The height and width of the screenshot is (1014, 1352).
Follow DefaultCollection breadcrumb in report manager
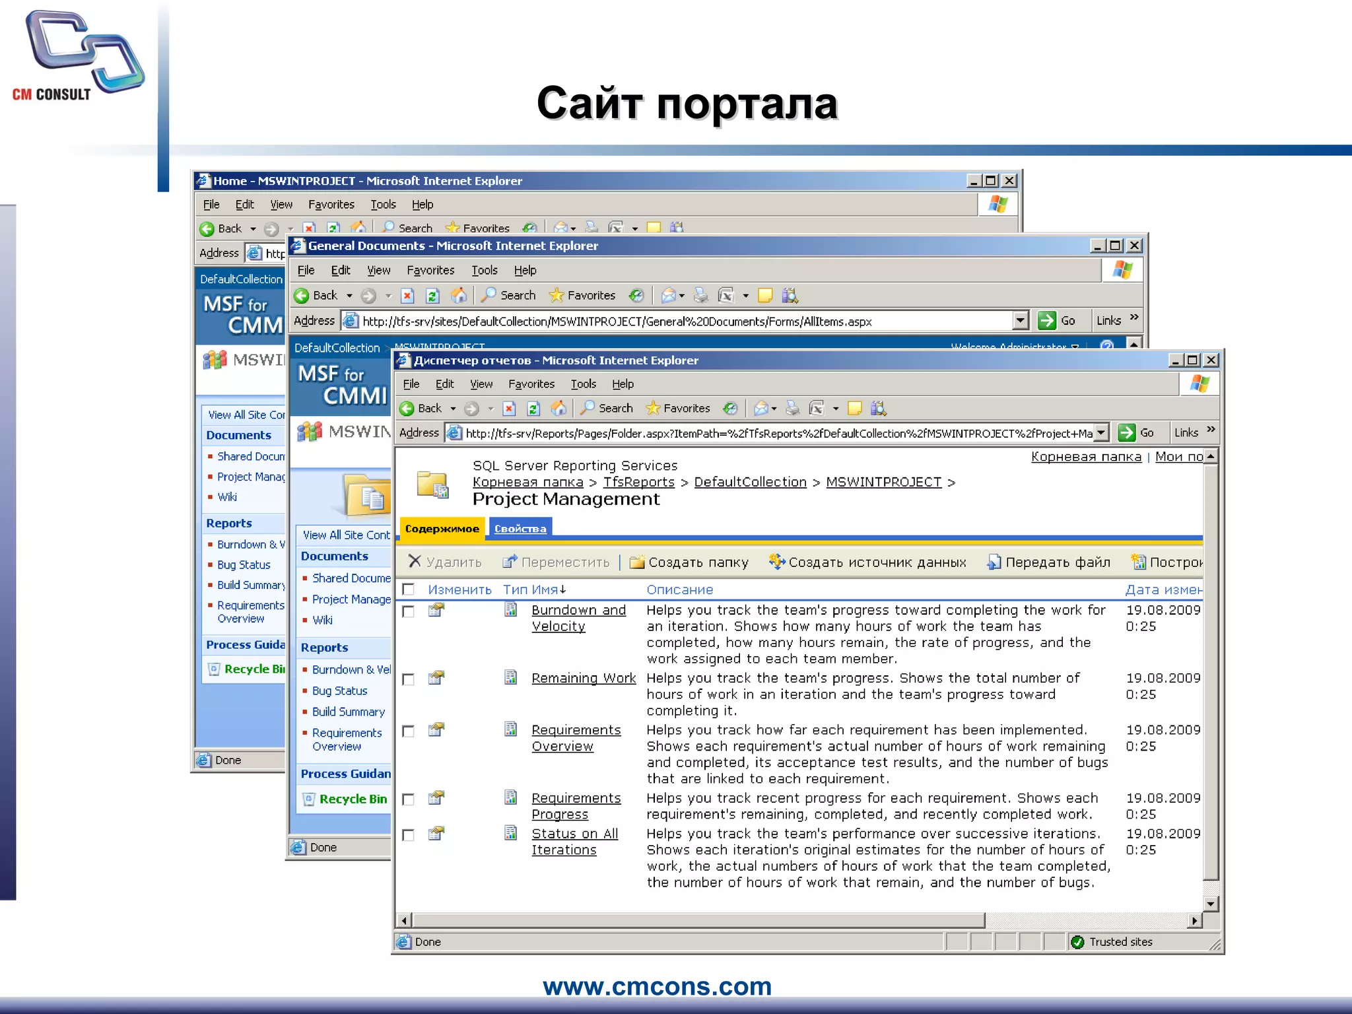point(750,482)
